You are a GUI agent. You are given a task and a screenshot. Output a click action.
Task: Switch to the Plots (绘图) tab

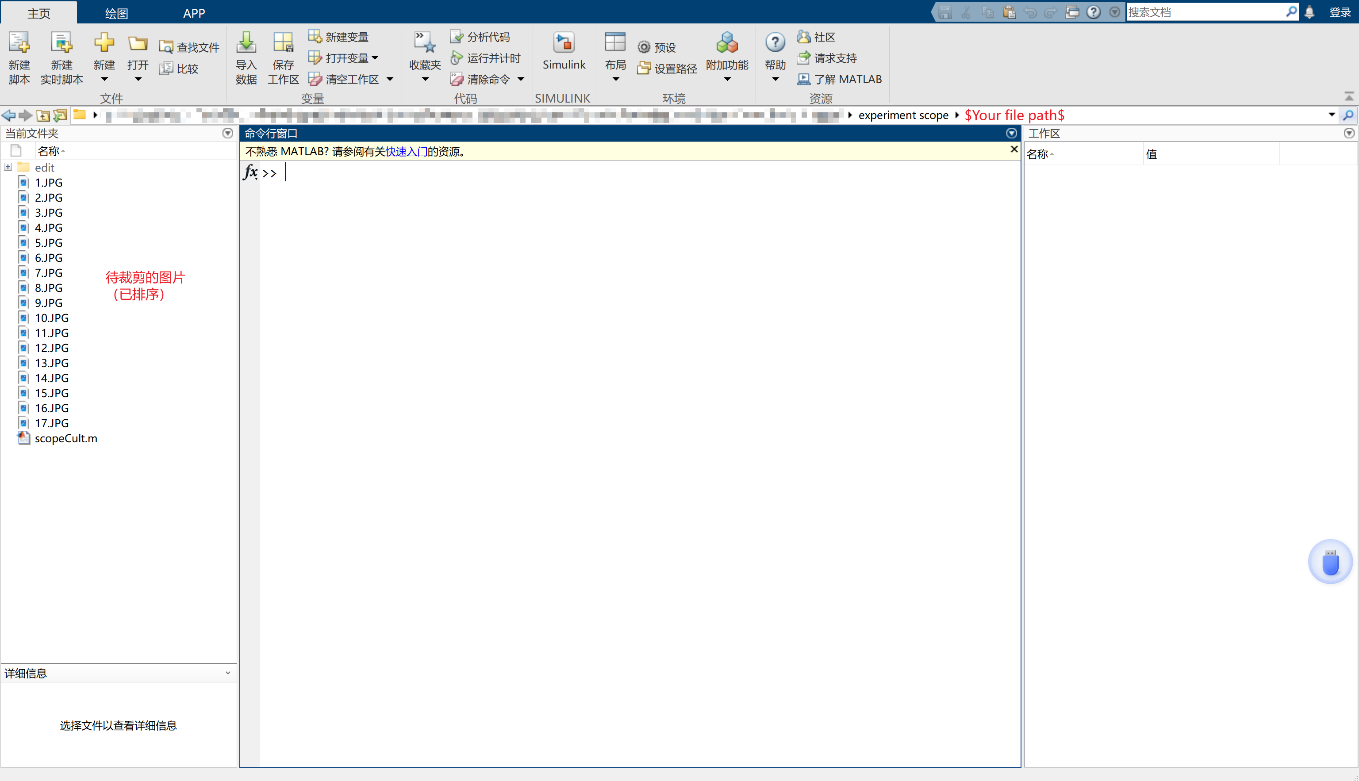click(x=116, y=13)
